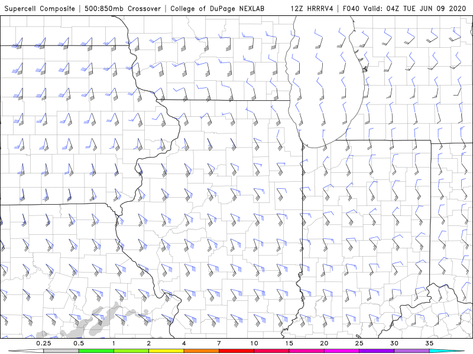Click the "30" legend value
The height and width of the screenshot is (354, 473).
pyautogui.click(x=394, y=343)
